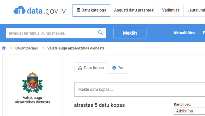Click the Organizācijas breadcrumb link
The image size is (205, 116).
(x=27, y=48)
